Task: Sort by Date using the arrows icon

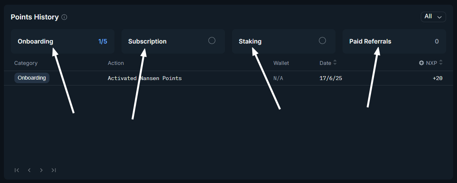Action: (335, 63)
